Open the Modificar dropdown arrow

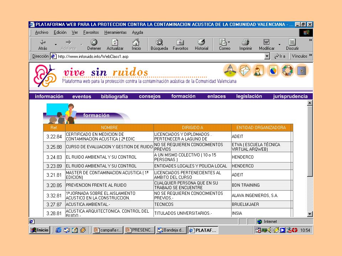coord(279,45)
